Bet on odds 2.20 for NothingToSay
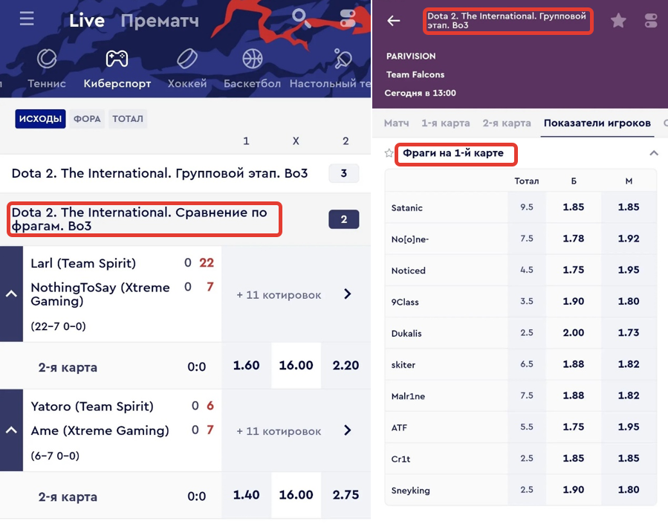668x524 pixels. [346, 366]
